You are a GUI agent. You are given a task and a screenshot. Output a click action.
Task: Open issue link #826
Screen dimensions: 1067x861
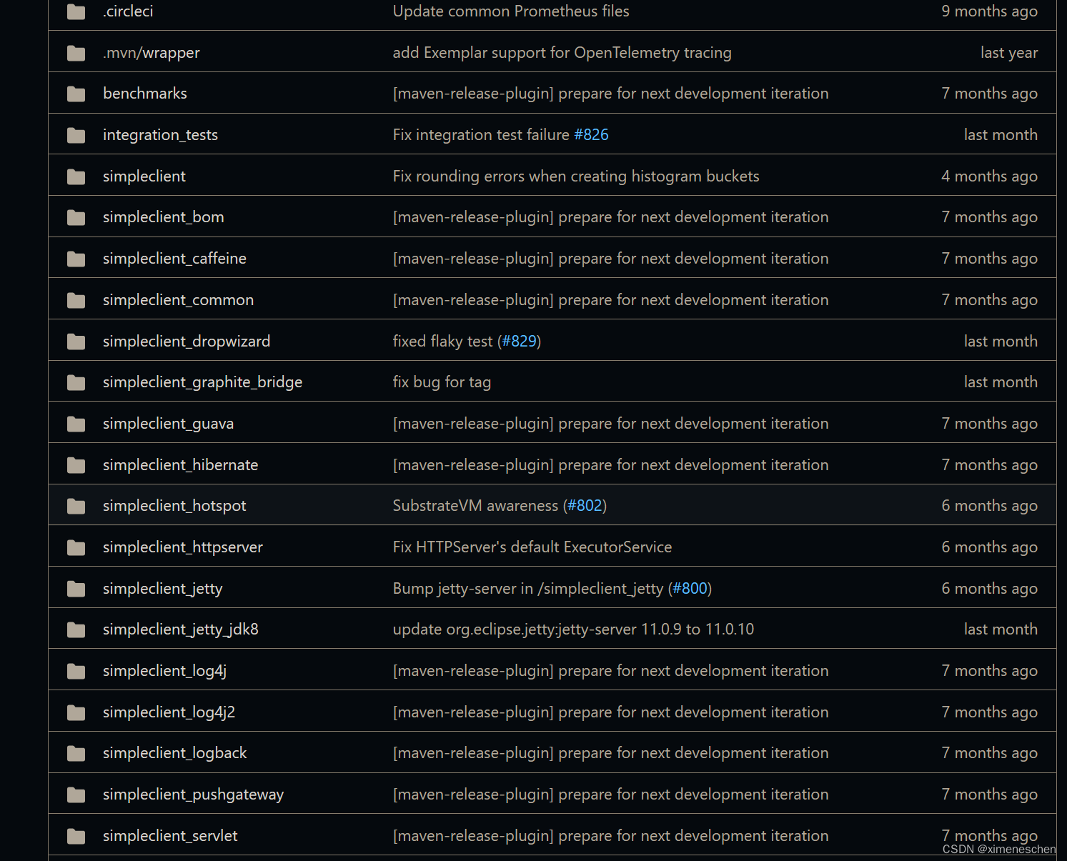(591, 135)
